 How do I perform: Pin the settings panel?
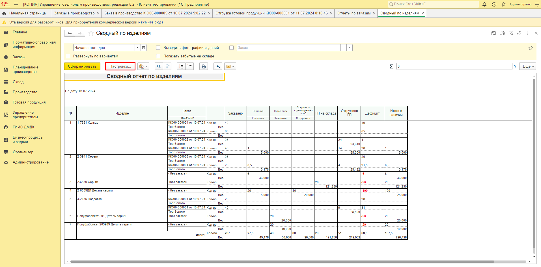(x=531, y=48)
